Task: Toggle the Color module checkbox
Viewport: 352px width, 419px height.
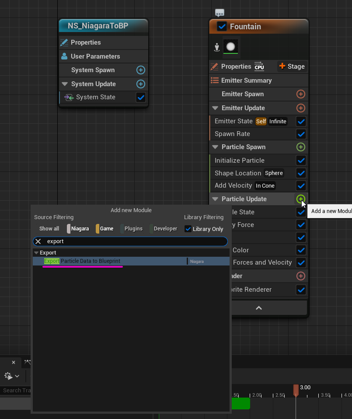Action: [301, 250]
